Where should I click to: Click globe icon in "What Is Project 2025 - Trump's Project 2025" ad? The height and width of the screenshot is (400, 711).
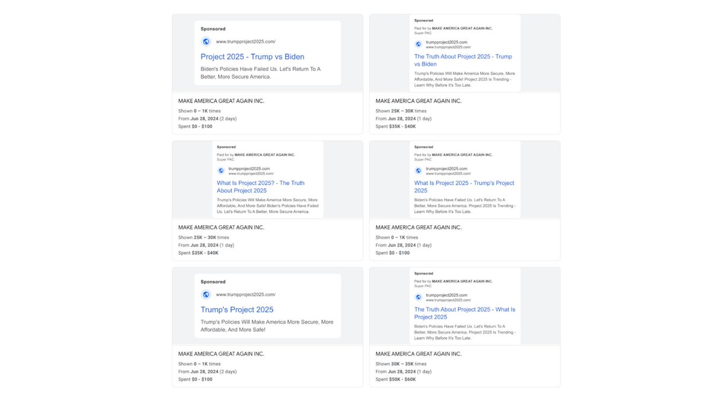418,171
